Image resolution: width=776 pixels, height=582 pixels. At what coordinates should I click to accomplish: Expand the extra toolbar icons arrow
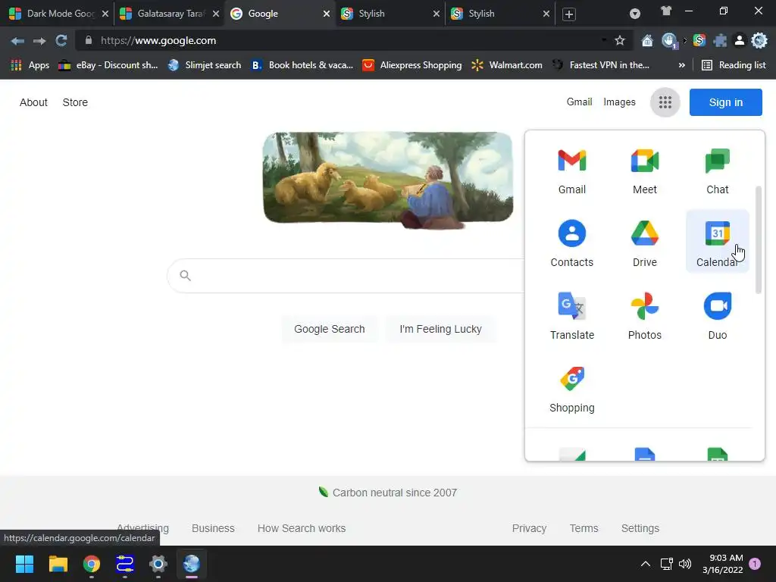685,41
